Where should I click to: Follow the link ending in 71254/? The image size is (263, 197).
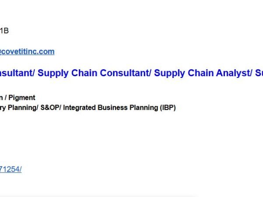(11, 169)
